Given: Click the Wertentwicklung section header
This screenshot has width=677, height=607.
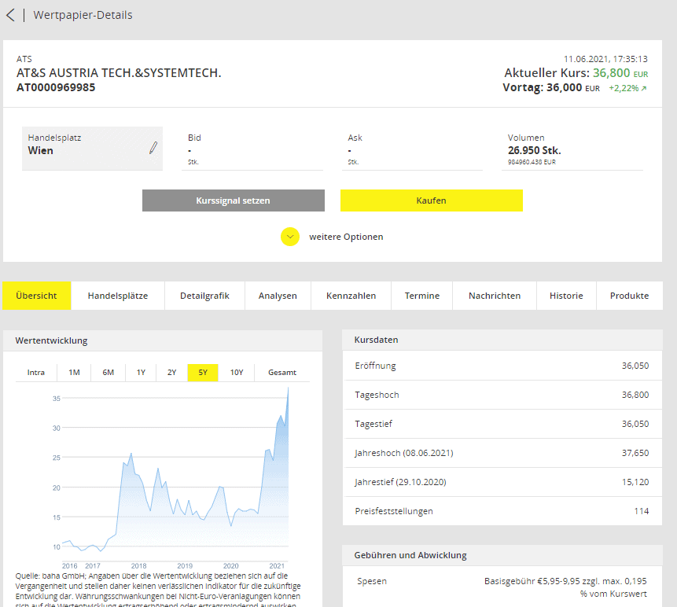Looking at the screenshot, I should (x=163, y=340).
